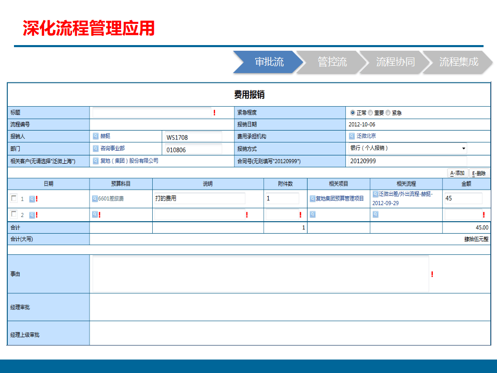Click the 010806 input field

tap(193, 150)
